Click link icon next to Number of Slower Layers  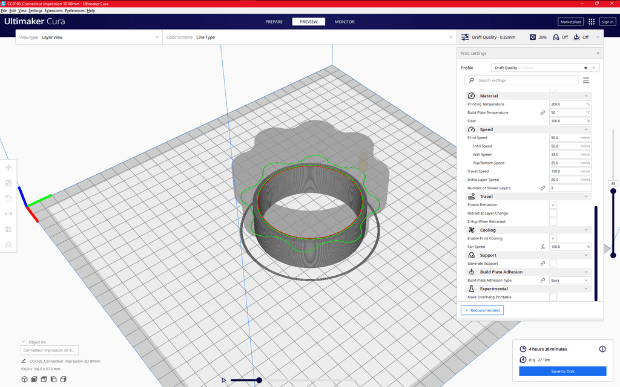pos(543,188)
